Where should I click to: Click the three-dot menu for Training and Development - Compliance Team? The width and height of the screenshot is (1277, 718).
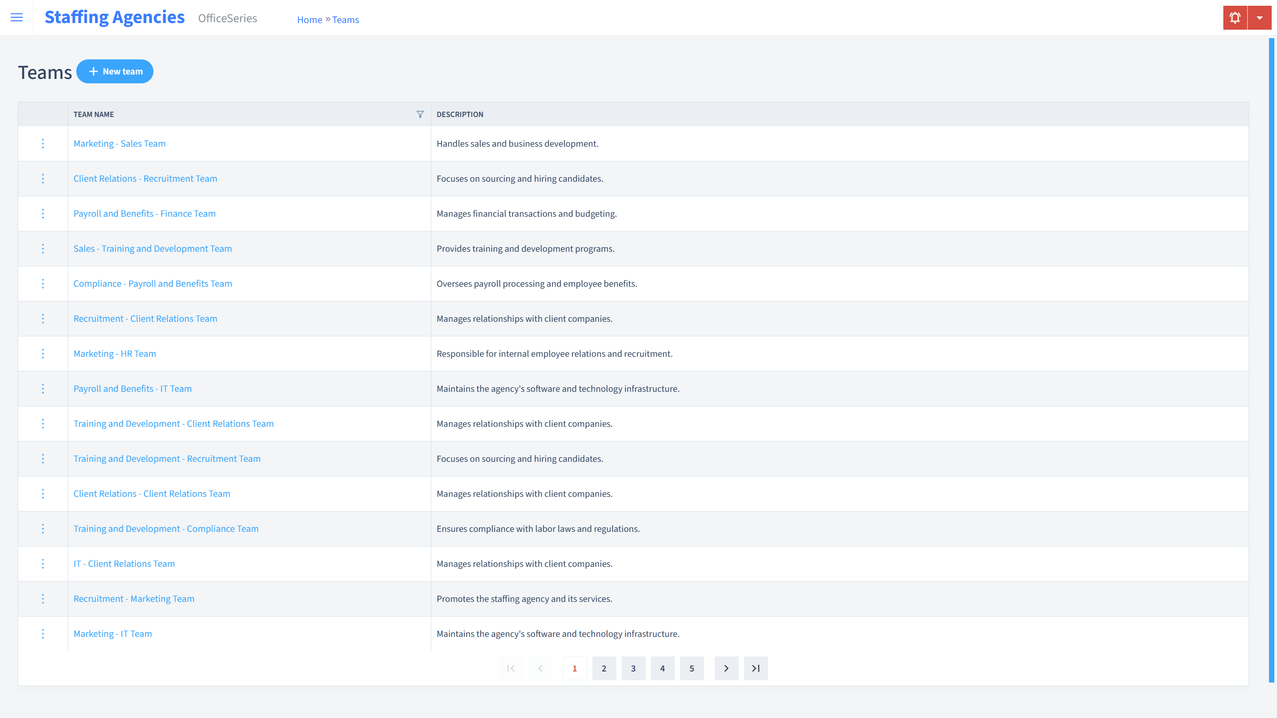42,529
